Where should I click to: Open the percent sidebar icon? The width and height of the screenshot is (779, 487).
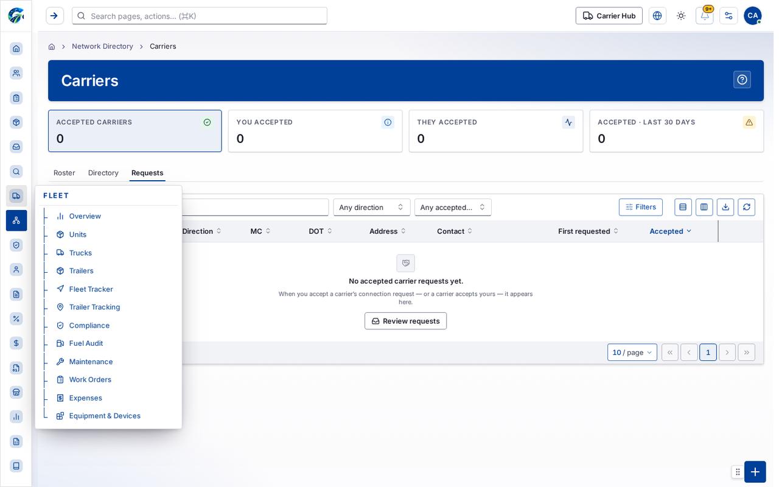16,318
